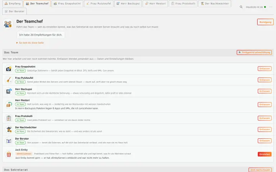This screenshot has height=172, width=276.
Task: Click Jack Emby's popcorn icon
Action: (x=8, y=154)
